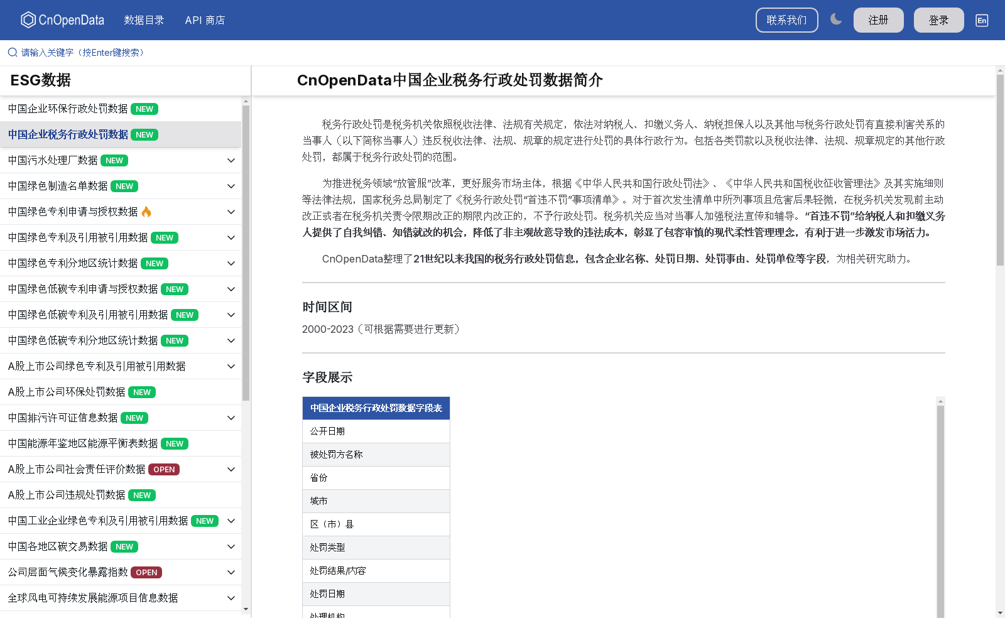The width and height of the screenshot is (1005, 628).
Task: Click the sidebar scrollbar thumb
Action: click(x=246, y=253)
